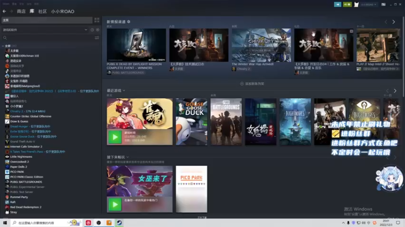Viewport: 405px width, 227px height.
Task: Open the Steam taskbar icon
Action: [x=119, y=222]
